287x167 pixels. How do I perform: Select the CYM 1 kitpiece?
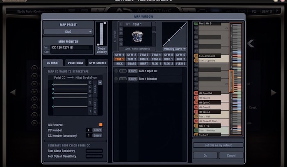pos(120,55)
